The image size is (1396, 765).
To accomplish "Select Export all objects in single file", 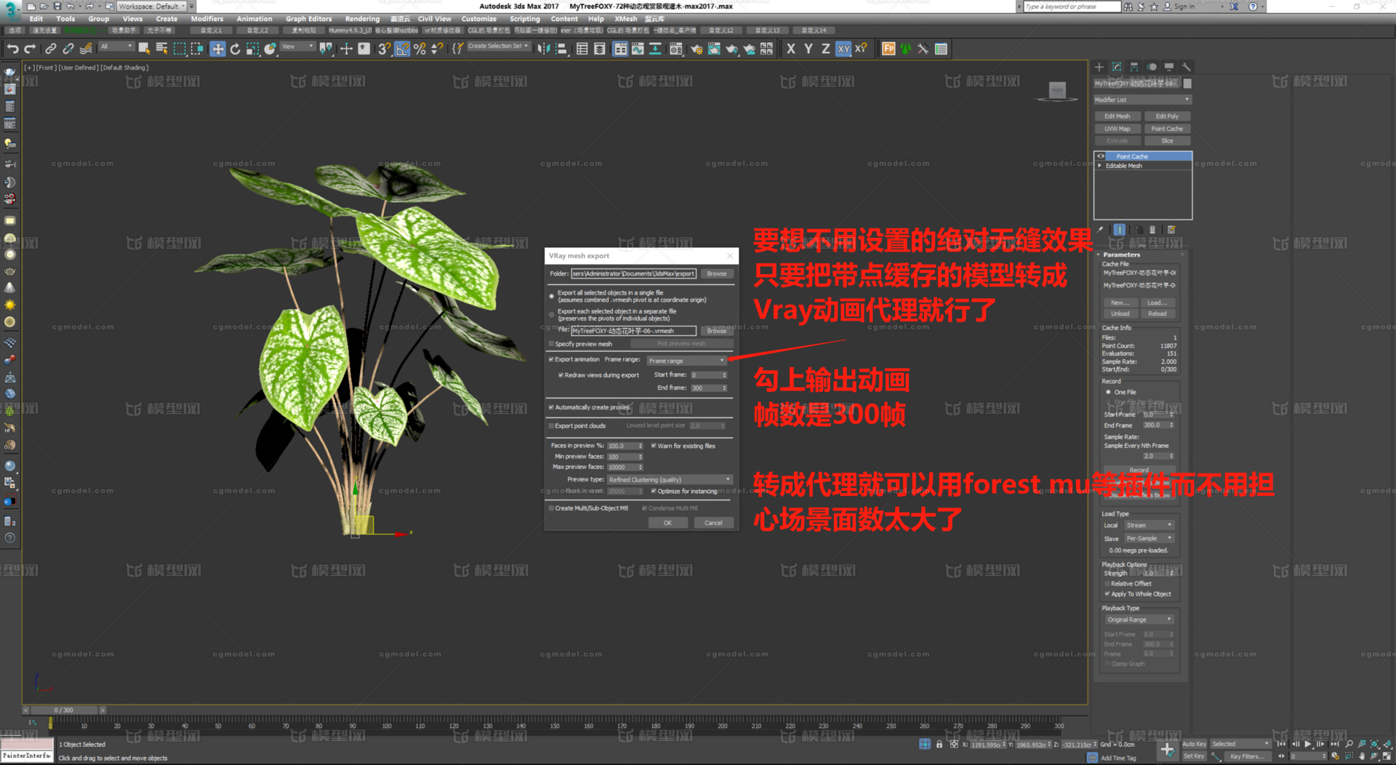I will (552, 296).
